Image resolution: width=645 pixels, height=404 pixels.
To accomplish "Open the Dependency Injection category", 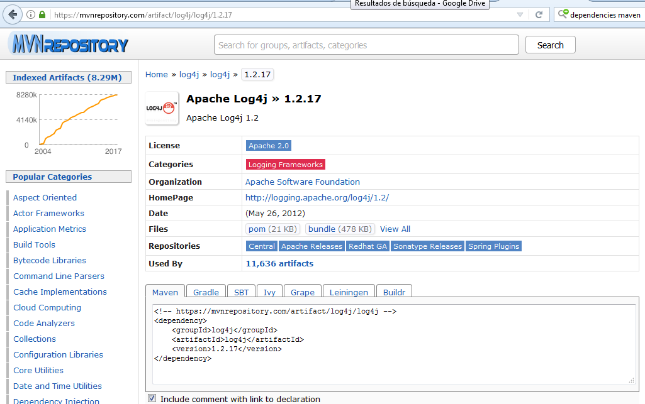I will point(57,400).
